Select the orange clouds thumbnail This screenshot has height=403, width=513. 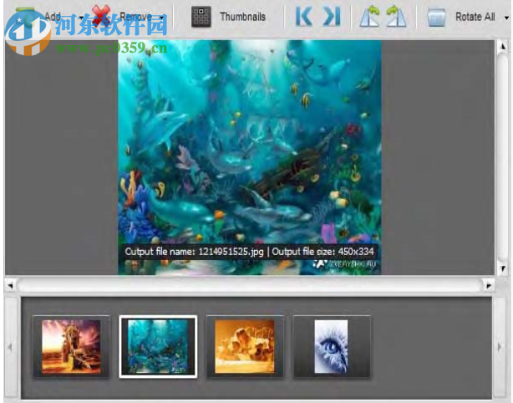pos(245,347)
